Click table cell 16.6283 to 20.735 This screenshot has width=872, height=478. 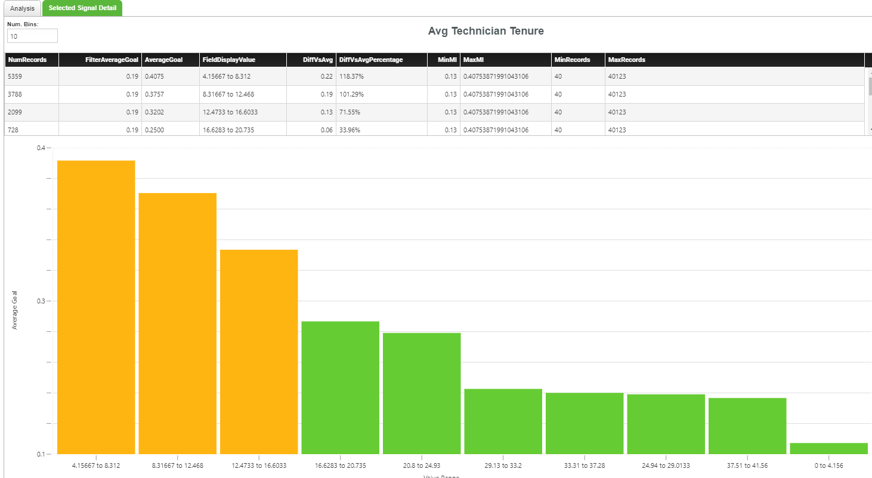point(243,129)
